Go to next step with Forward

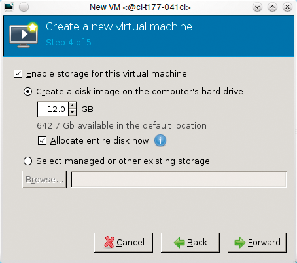pyautogui.click(x=257, y=243)
